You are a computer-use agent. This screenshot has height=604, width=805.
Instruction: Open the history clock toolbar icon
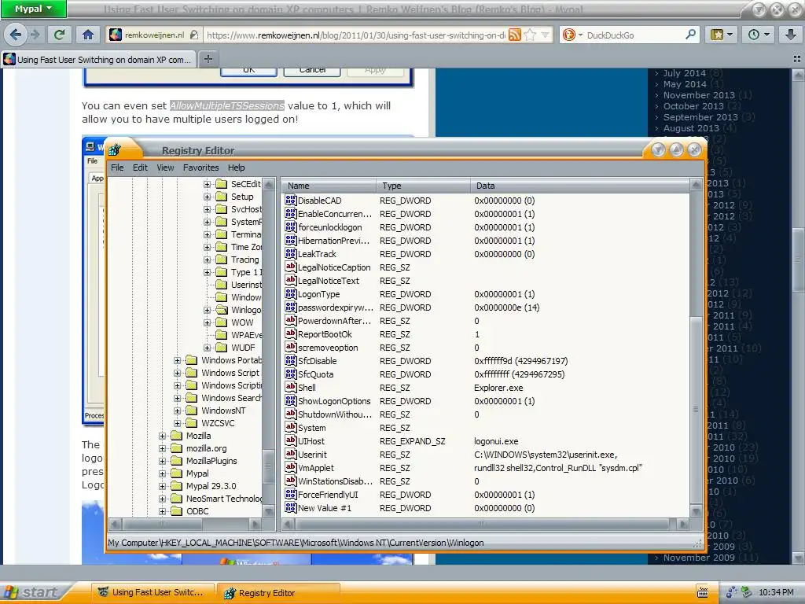(759, 35)
